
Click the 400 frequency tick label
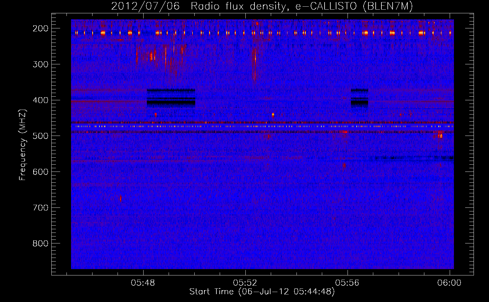pyautogui.click(x=40, y=100)
